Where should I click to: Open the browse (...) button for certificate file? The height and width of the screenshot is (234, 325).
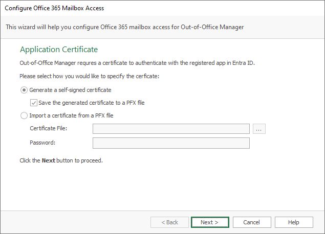[x=259, y=129]
